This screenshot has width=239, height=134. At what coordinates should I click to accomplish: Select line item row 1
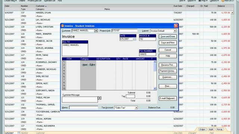[108, 62]
